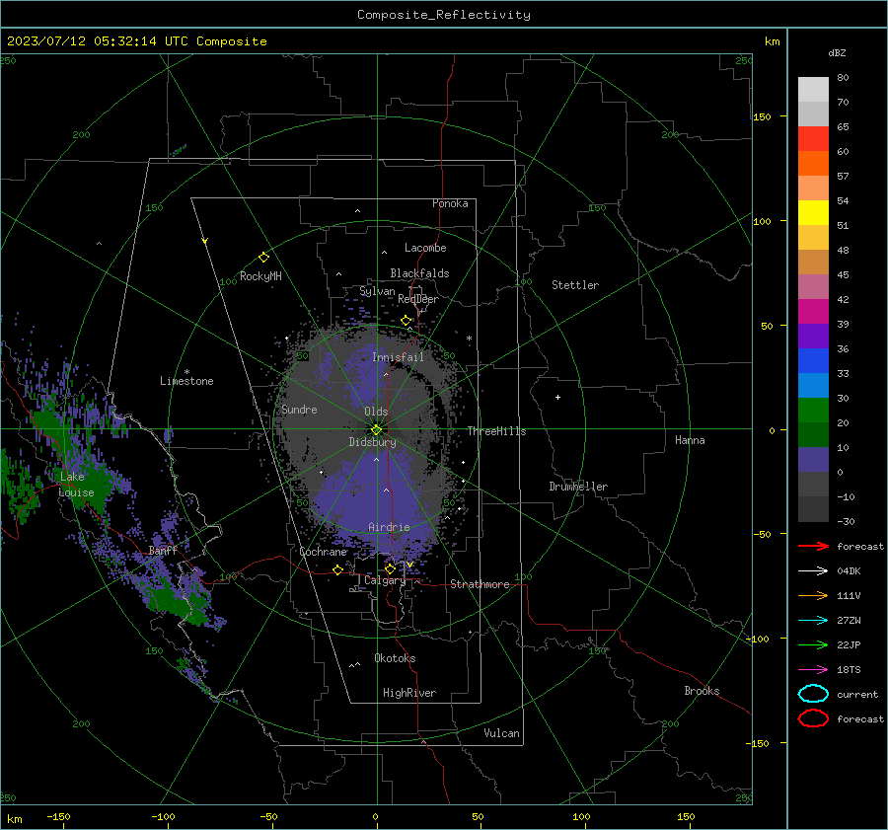The height and width of the screenshot is (830, 888).
Task: Click the Hanna town label
Action: (x=690, y=440)
